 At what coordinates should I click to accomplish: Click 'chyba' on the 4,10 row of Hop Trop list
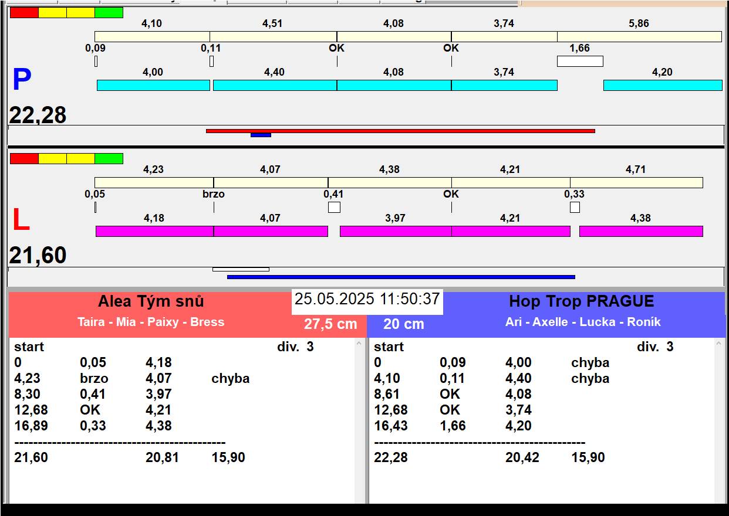pyautogui.click(x=590, y=379)
